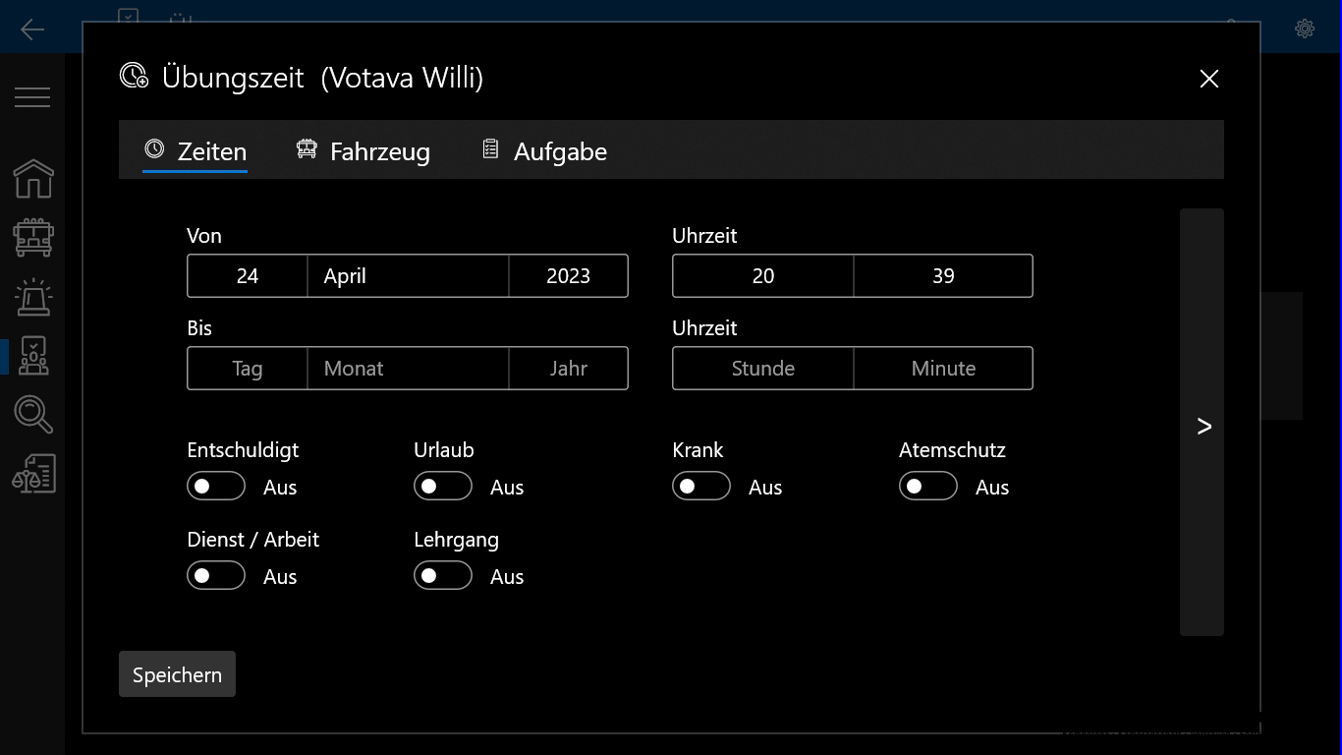The image size is (1342, 755).
Task: Enable the Urlaub toggle
Action: point(443,487)
